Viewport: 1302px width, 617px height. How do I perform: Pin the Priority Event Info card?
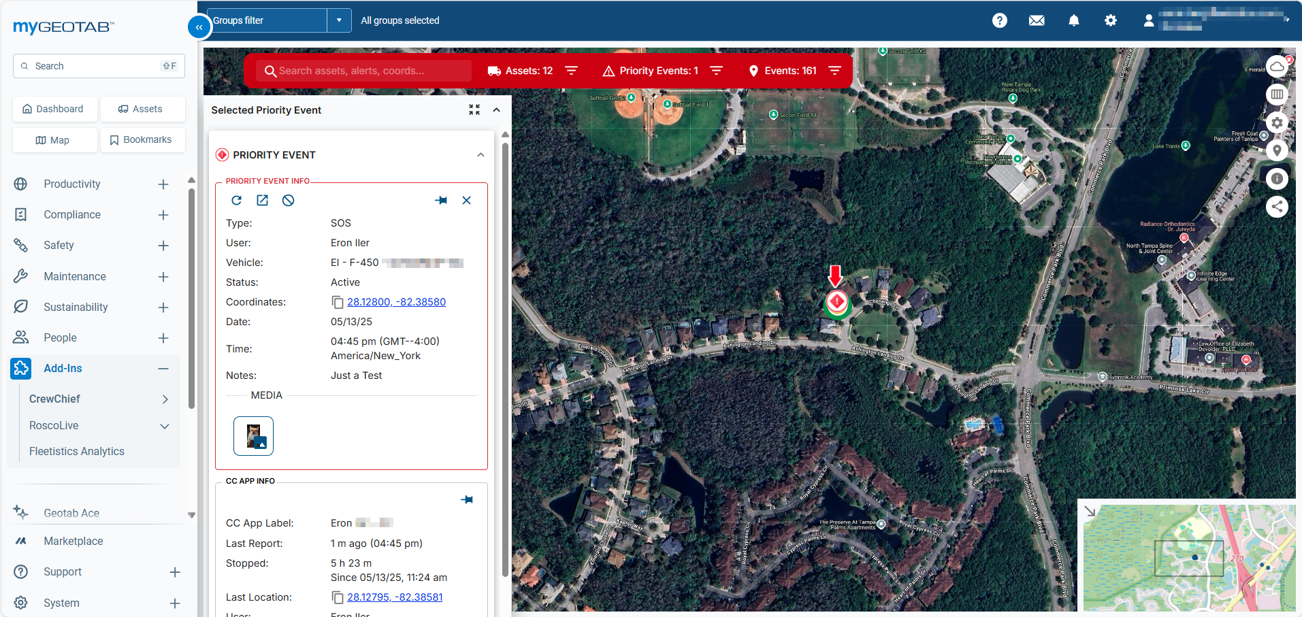[x=441, y=200]
